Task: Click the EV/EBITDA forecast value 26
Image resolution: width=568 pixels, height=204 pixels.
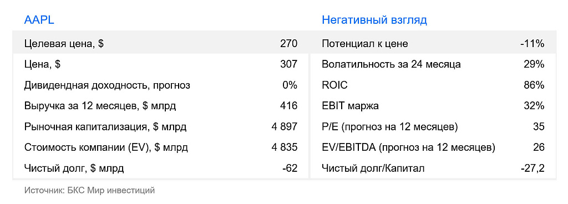Action: (x=539, y=147)
